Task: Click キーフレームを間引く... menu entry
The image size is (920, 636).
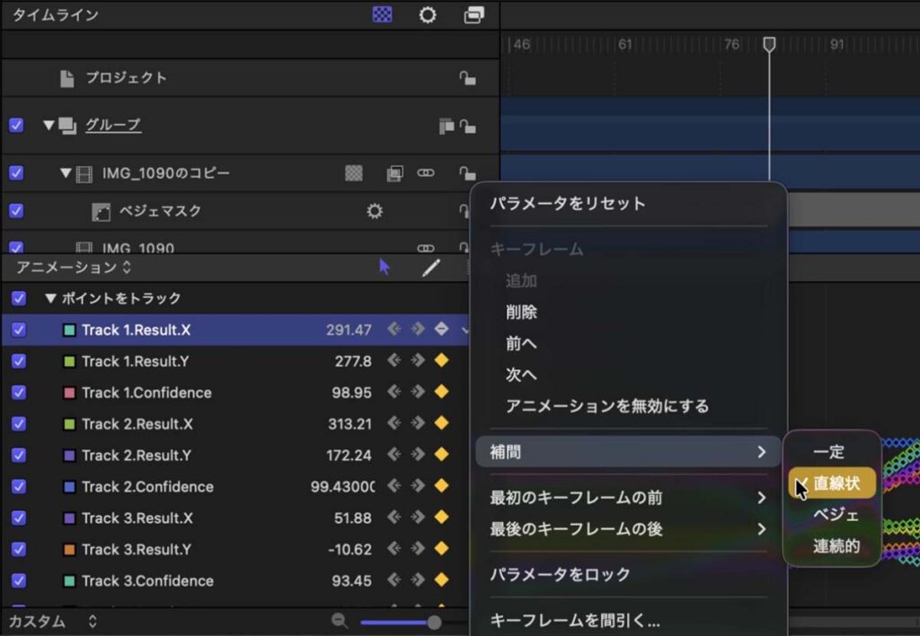Action: [x=574, y=620]
